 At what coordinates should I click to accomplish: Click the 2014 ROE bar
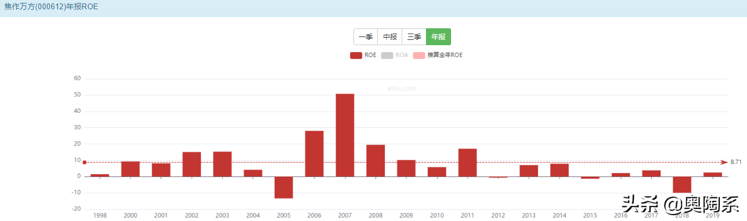pos(560,170)
